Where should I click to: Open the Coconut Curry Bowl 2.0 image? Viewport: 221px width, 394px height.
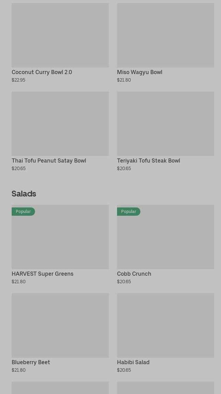(60, 35)
